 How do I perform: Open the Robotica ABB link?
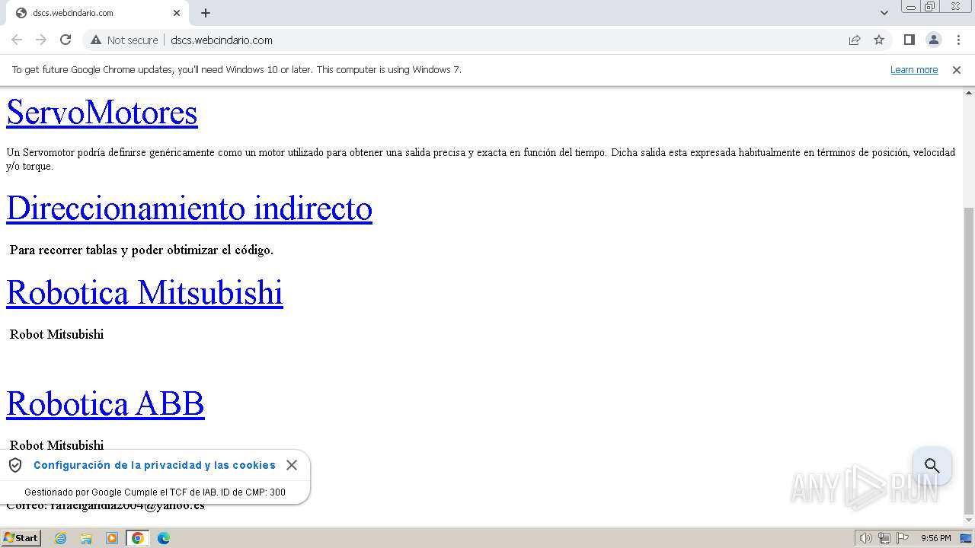click(105, 403)
